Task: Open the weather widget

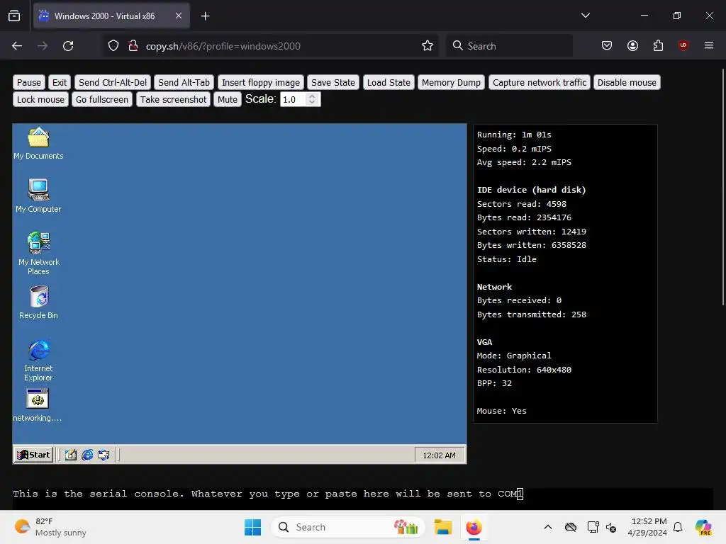Action: tap(50, 527)
